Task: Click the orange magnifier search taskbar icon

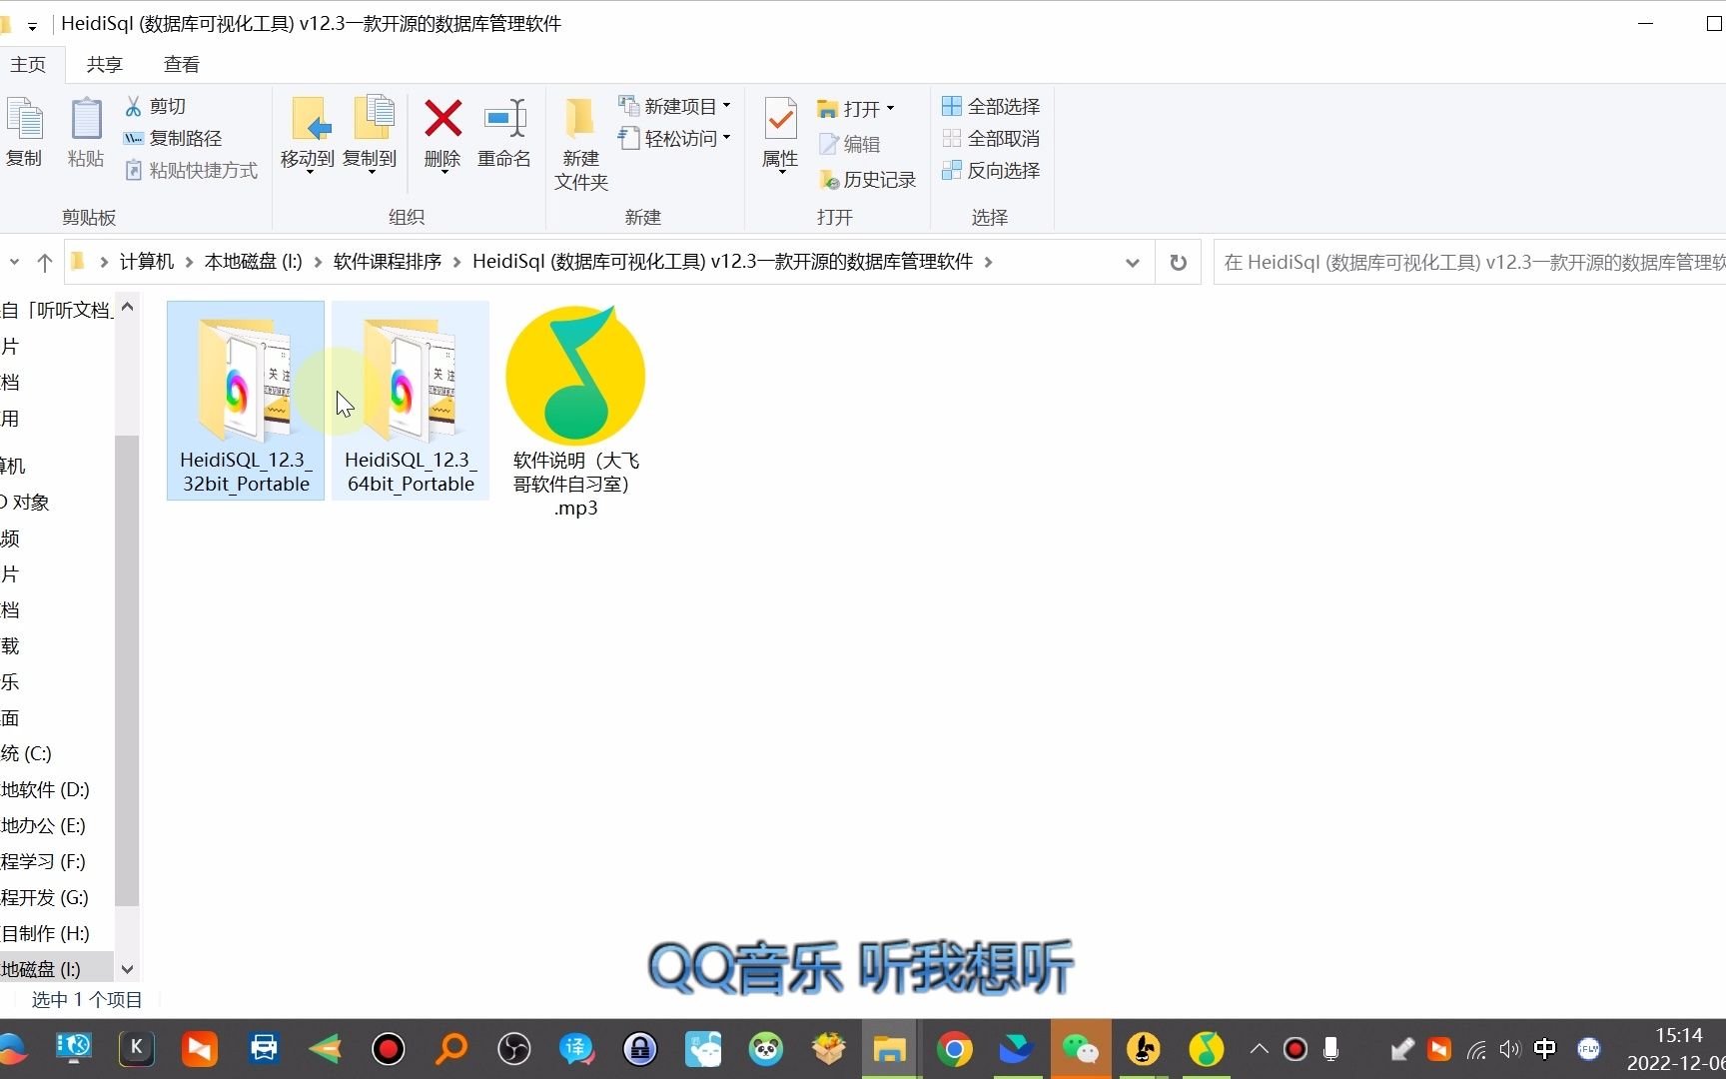Action: [x=451, y=1049]
